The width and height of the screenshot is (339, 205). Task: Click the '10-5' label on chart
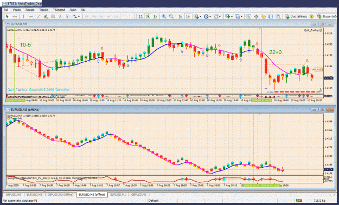pyautogui.click(x=25, y=45)
